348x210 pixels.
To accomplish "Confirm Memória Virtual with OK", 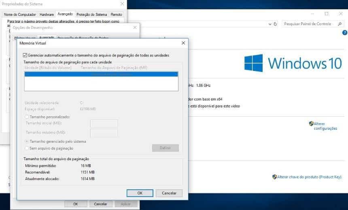I will 140,193.
